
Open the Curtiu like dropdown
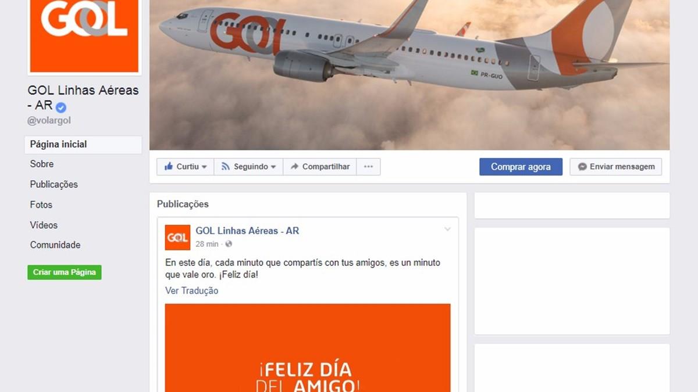point(186,167)
